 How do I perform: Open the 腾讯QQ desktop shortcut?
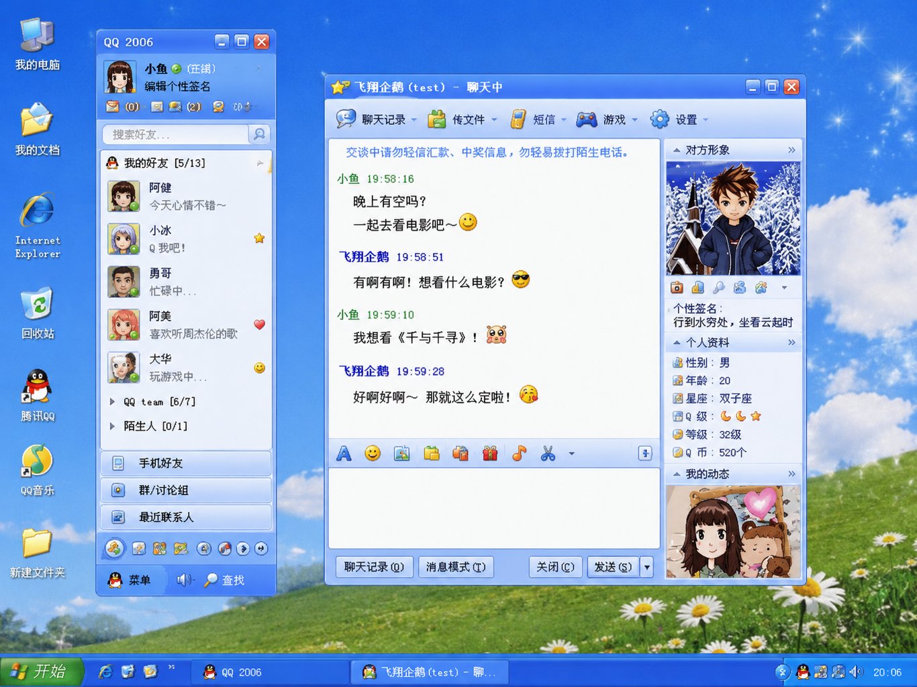coord(38,396)
